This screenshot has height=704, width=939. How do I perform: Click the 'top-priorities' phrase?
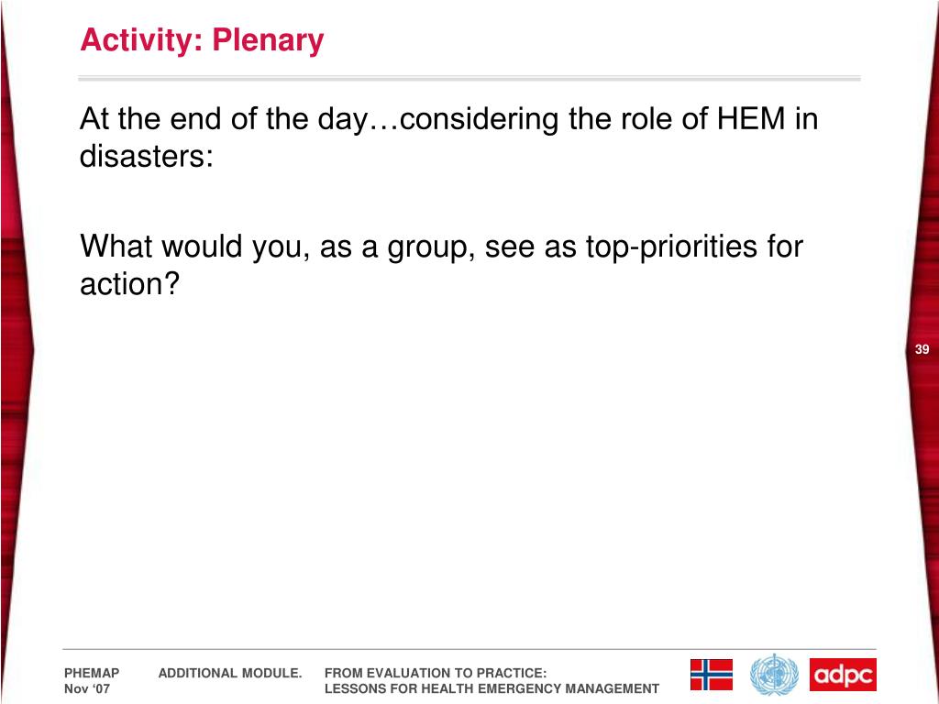[x=671, y=247]
